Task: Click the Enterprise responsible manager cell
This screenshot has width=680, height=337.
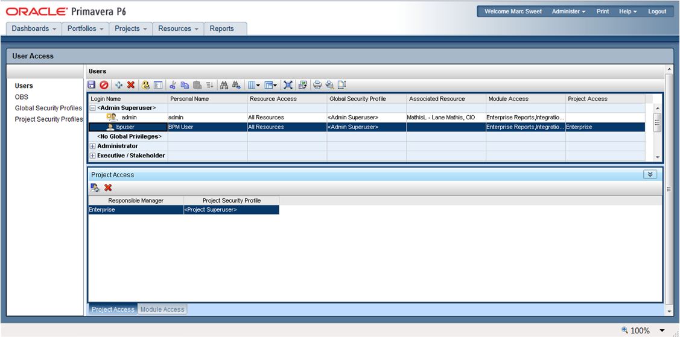Action: coord(136,210)
